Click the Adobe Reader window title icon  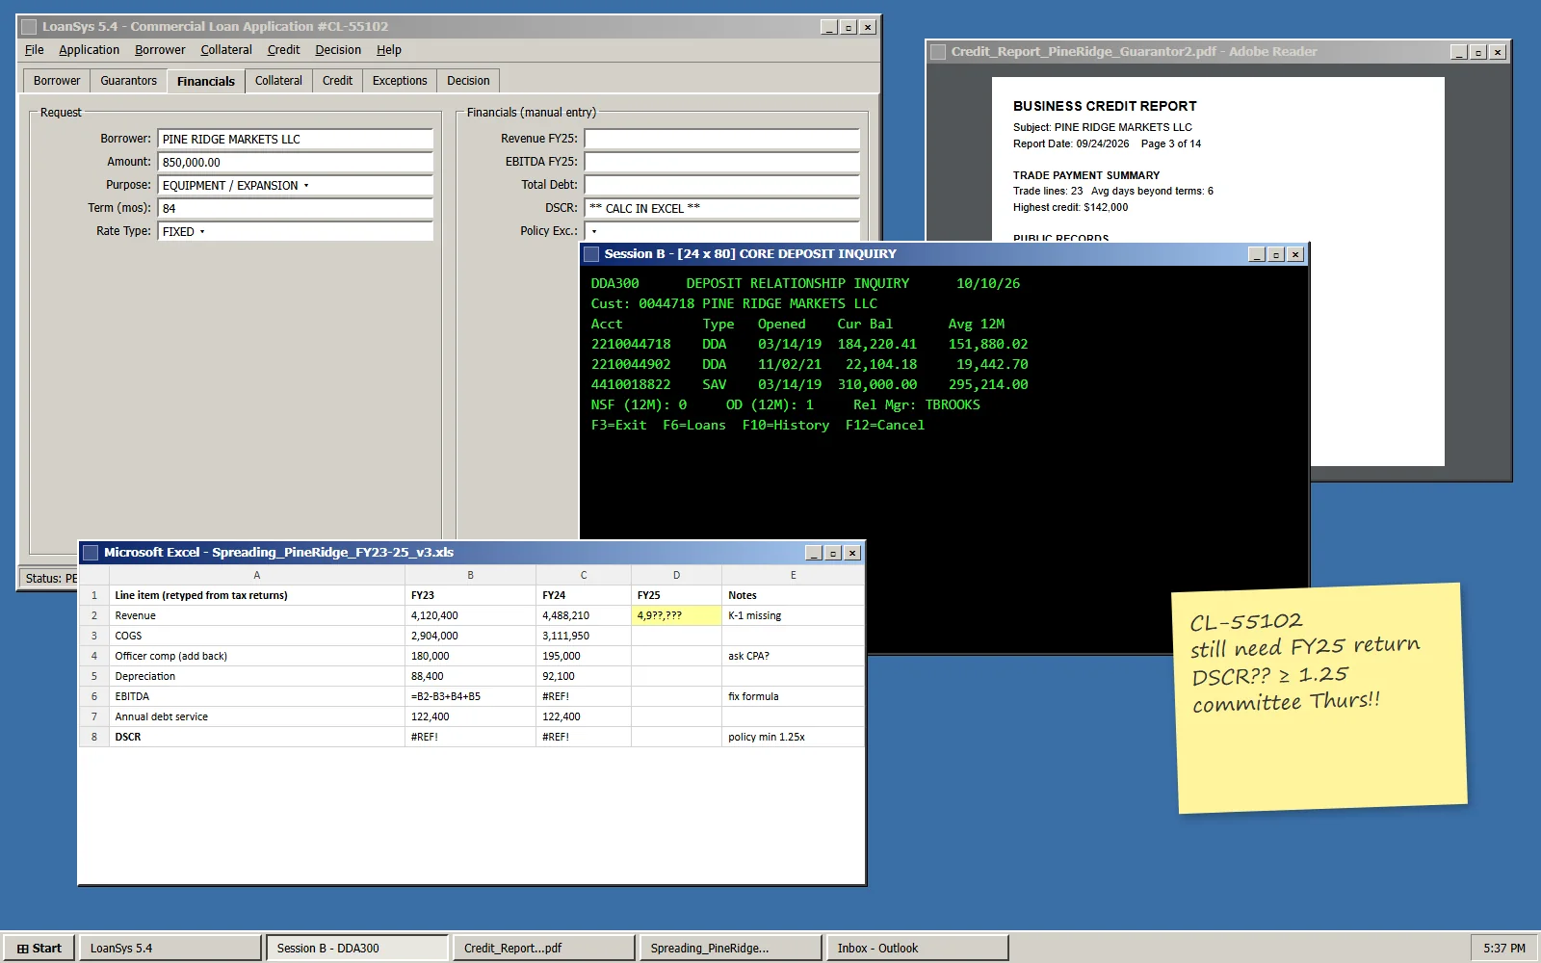pyautogui.click(x=938, y=52)
